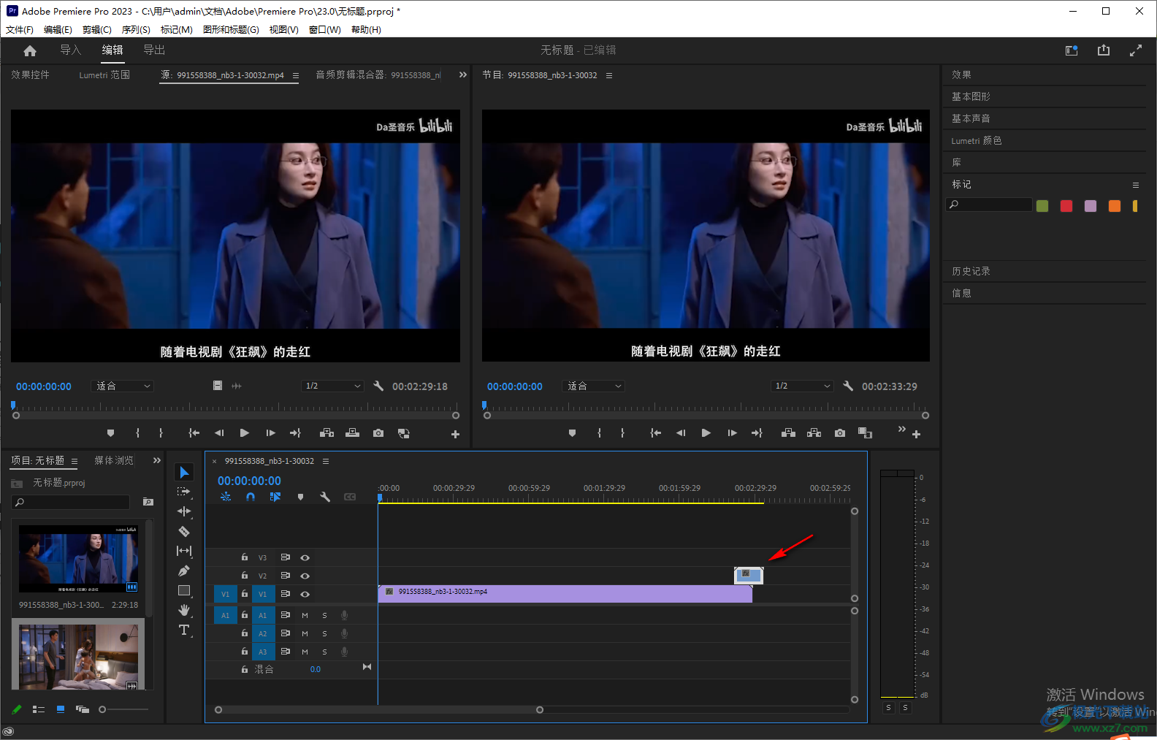Select the Hand tool
The image size is (1157, 740).
[x=184, y=610]
